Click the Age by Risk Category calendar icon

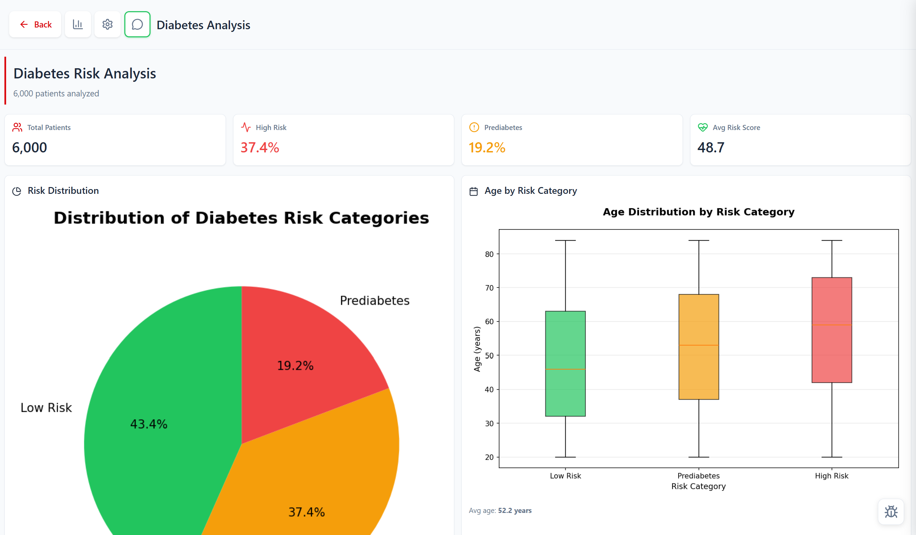(x=474, y=191)
